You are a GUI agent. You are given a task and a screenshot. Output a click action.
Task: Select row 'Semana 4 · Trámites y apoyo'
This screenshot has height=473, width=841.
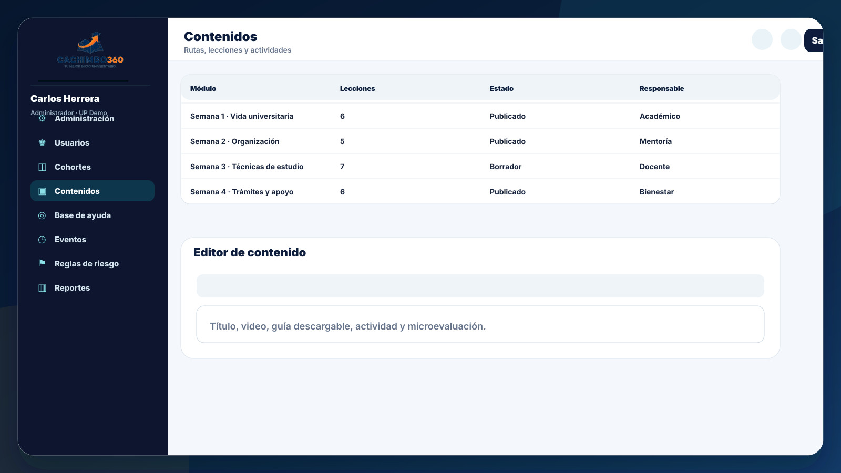pyautogui.click(x=480, y=192)
